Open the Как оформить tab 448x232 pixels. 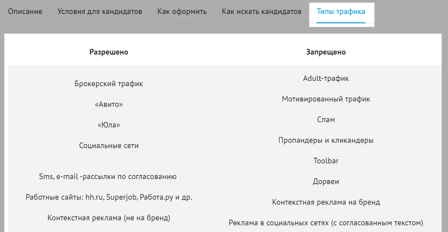182,12
